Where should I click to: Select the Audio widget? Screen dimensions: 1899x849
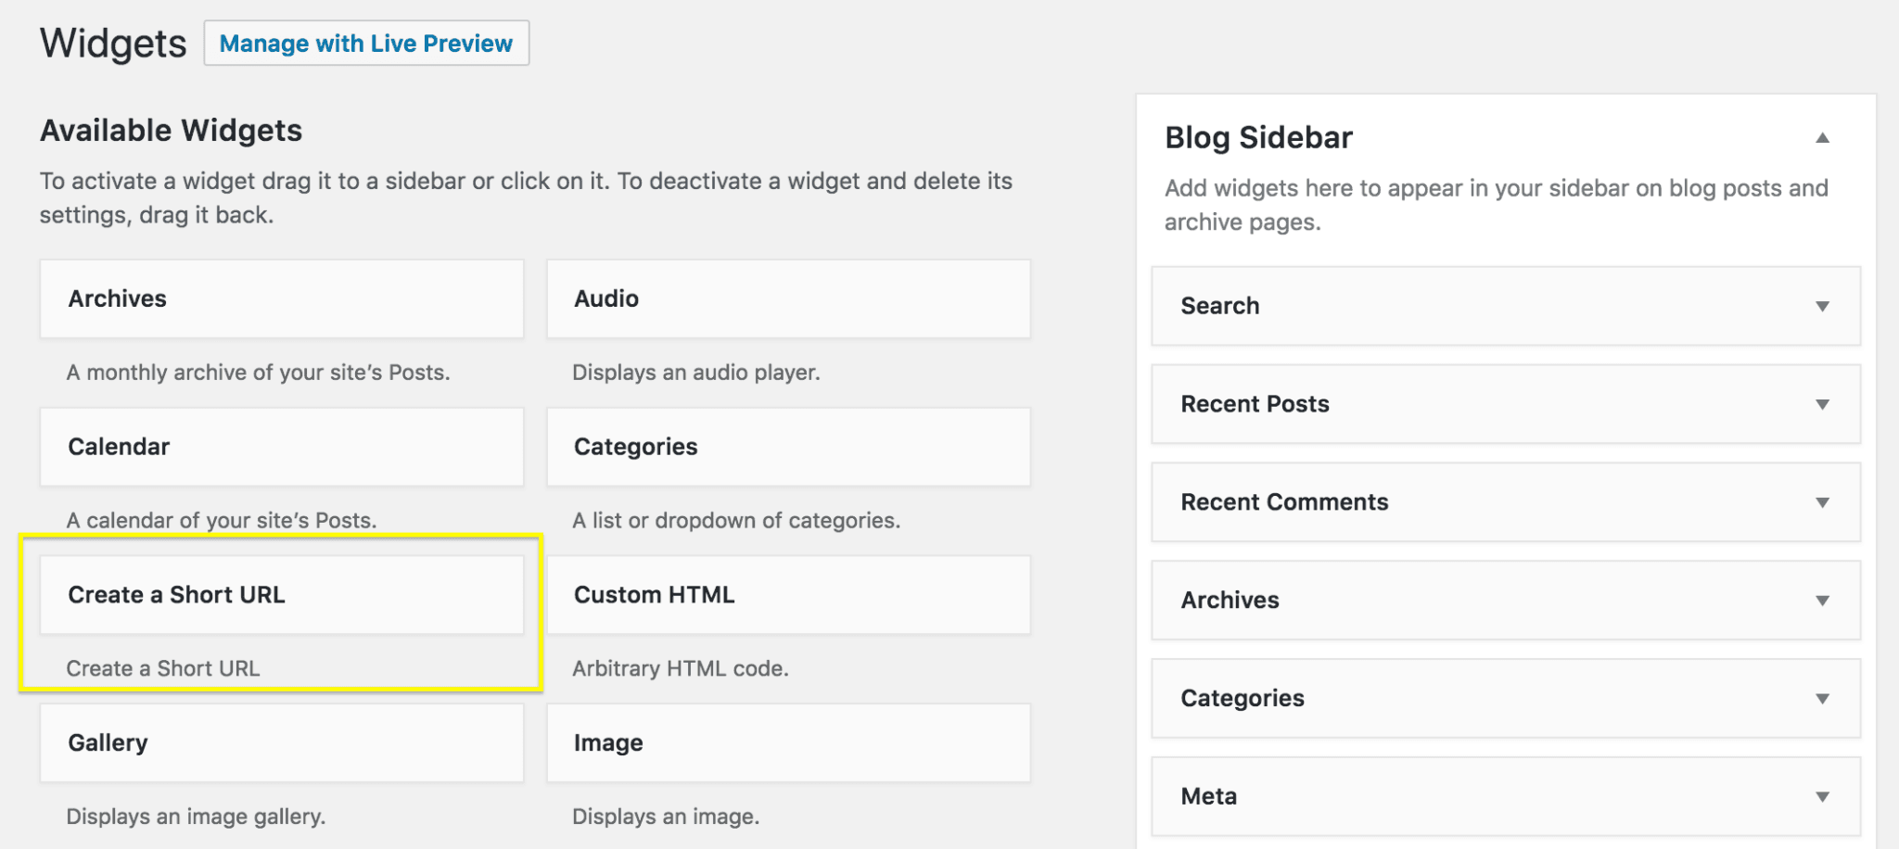click(788, 298)
